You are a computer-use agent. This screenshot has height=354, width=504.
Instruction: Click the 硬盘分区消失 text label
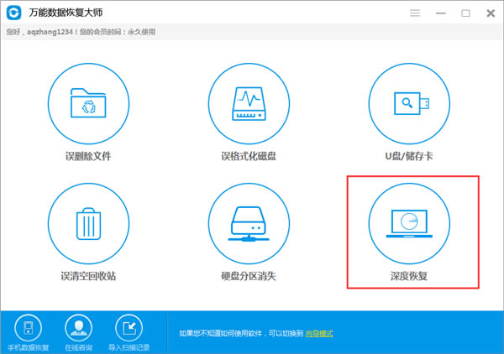click(x=248, y=275)
